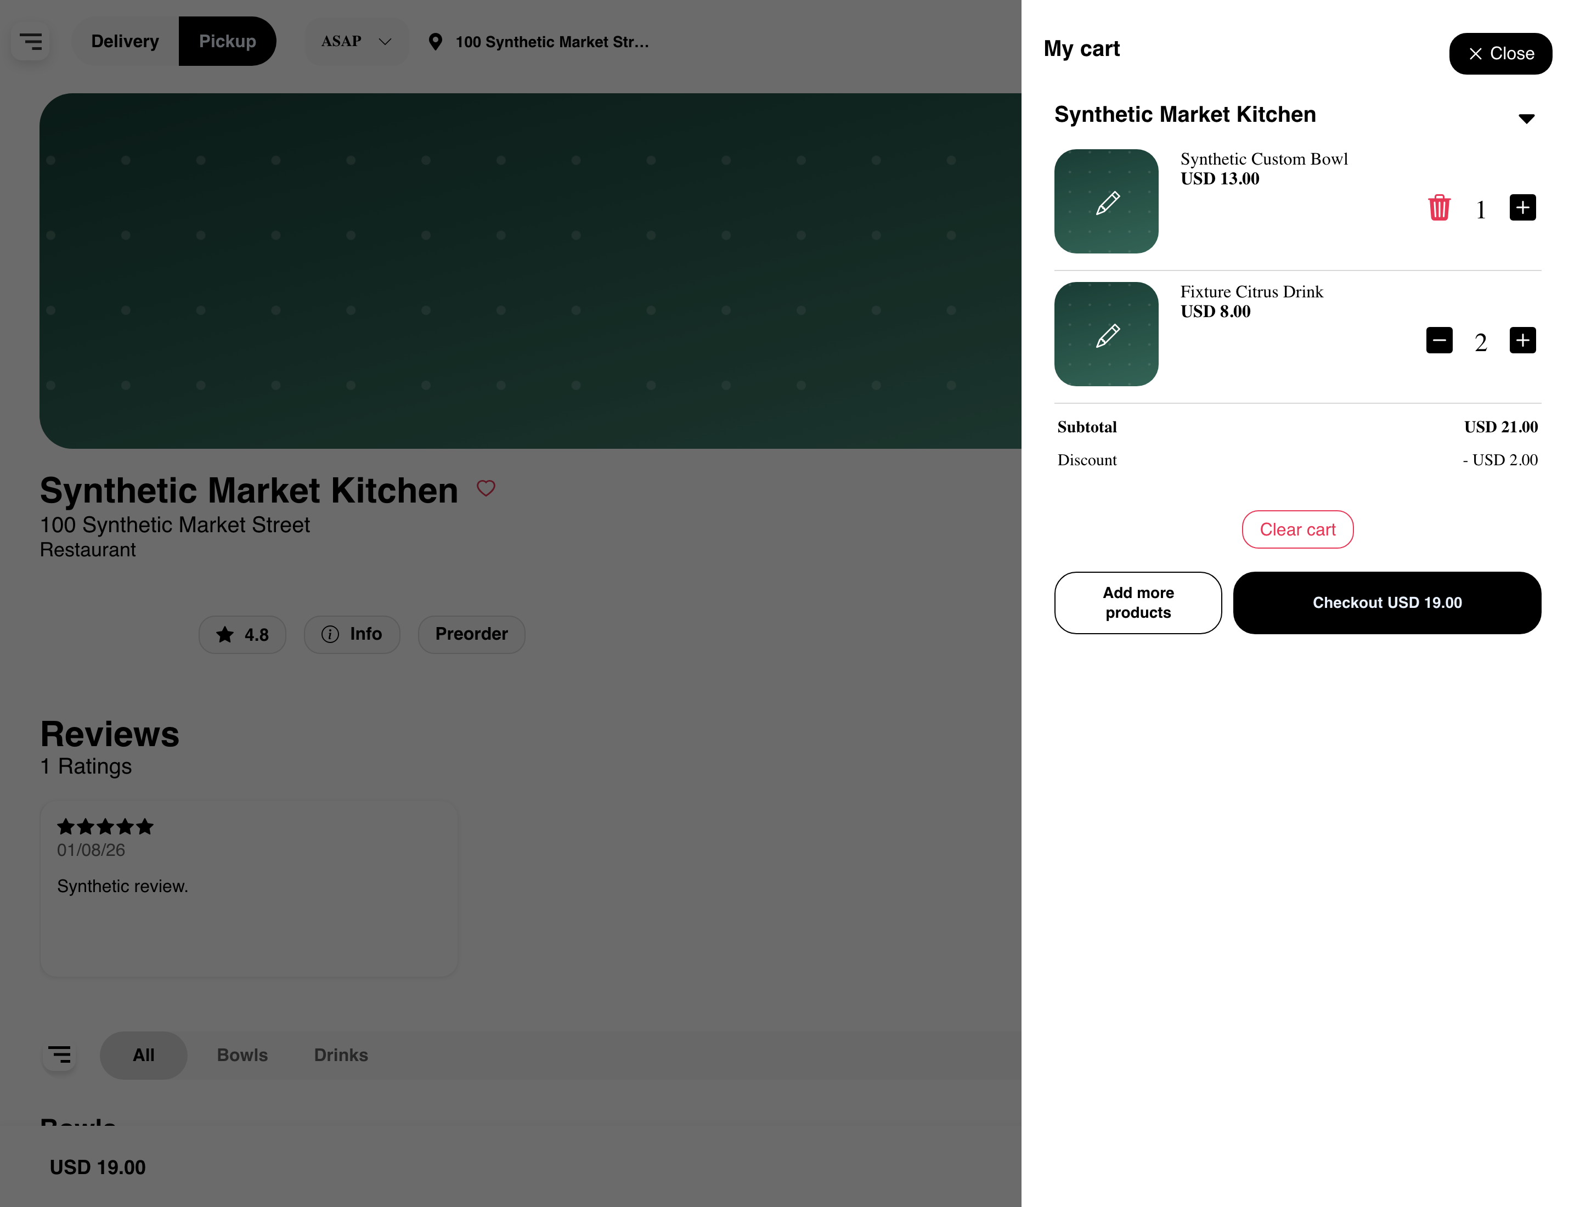This screenshot has height=1207, width=1580.
Task: Open the ASAP time dropdown
Action: 357,42
